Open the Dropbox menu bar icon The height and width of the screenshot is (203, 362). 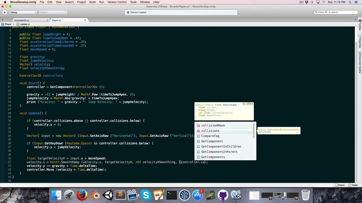click(307, 2)
